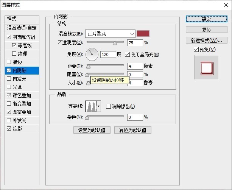Click the style preview thumbnail

tap(206, 67)
